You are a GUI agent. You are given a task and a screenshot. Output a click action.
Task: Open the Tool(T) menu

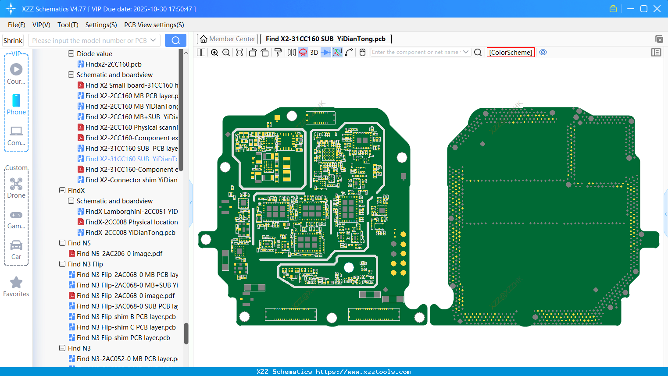tap(68, 25)
